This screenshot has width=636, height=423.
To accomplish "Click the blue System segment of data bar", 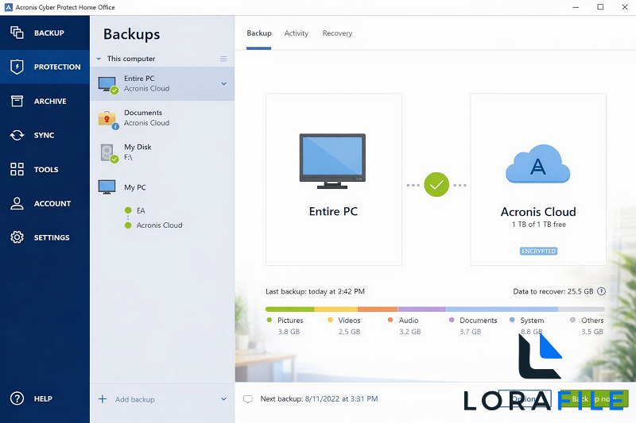I will pyautogui.click(x=502, y=310).
